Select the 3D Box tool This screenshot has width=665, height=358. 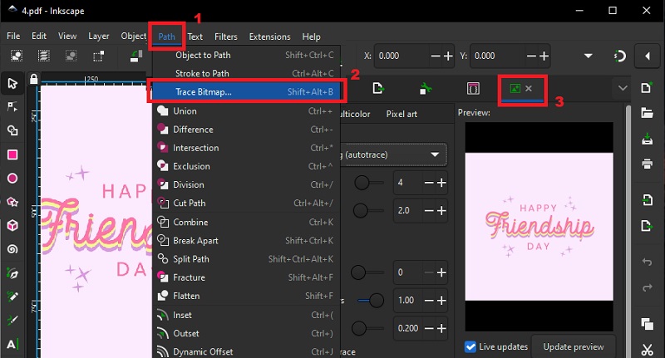(12, 225)
